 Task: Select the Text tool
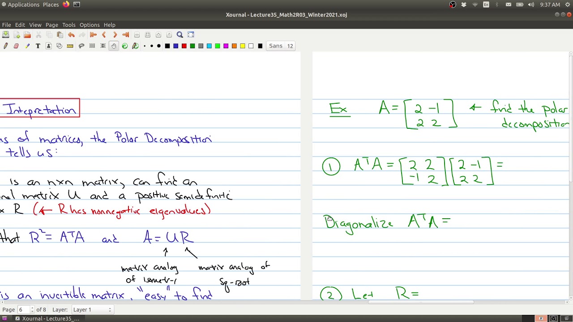(38, 46)
